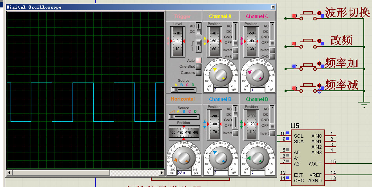The height and width of the screenshot is (187, 372).
Task: Adjust Channel B Position thumbwheel
Action: [214, 124]
